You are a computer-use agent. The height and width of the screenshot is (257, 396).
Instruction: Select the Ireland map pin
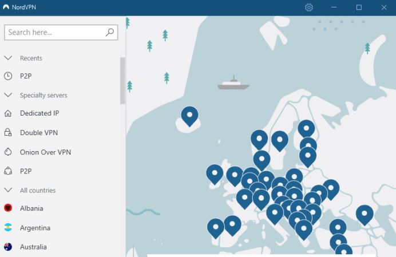[x=215, y=175]
